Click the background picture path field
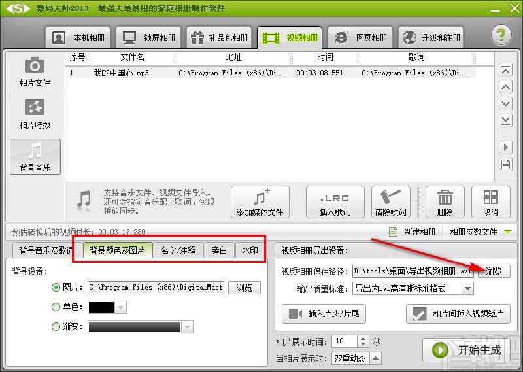The width and height of the screenshot is (523, 372). tap(156, 287)
